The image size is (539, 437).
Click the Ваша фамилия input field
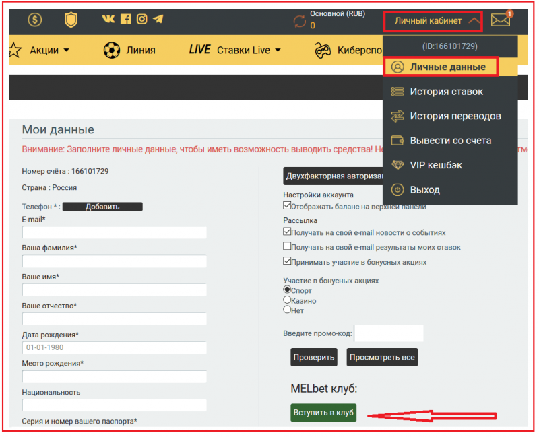point(114,261)
